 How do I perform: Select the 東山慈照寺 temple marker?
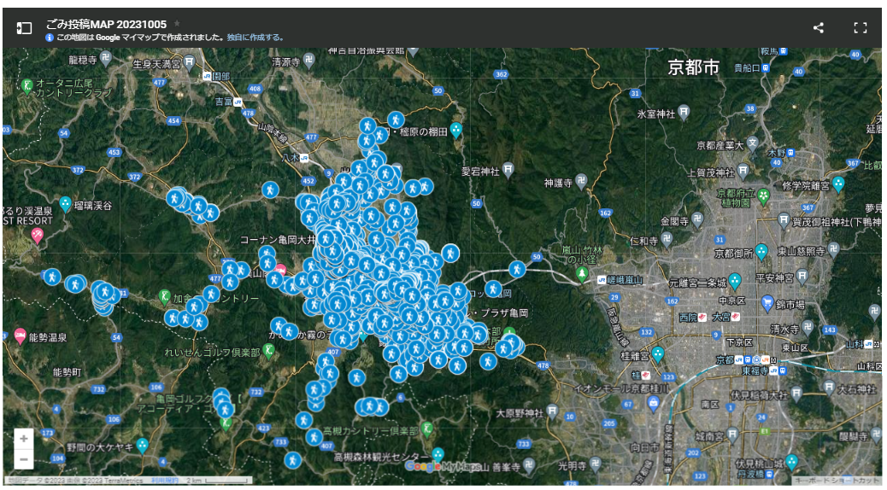point(833,248)
